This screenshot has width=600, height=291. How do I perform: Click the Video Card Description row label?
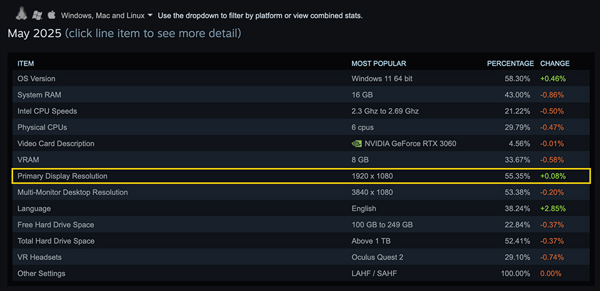tap(56, 144)
